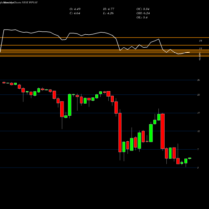Viewport: 209px width, 209px height.
Task: Click the 22 price axis label
Action: click(199, 95)
